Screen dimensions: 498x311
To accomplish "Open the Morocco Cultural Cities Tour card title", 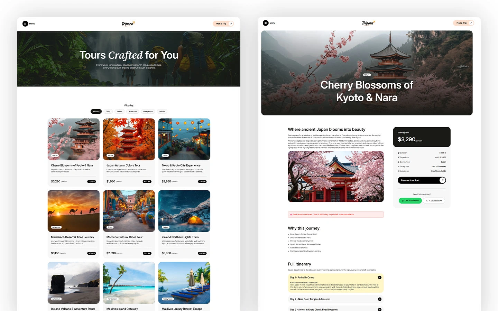I will (124, 237).
